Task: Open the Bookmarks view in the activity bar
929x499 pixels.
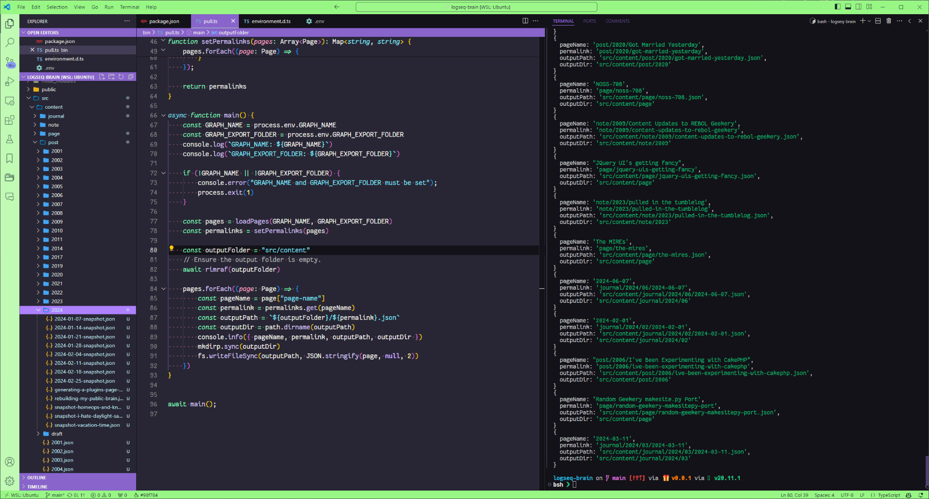Action: (x=9, y=158)
